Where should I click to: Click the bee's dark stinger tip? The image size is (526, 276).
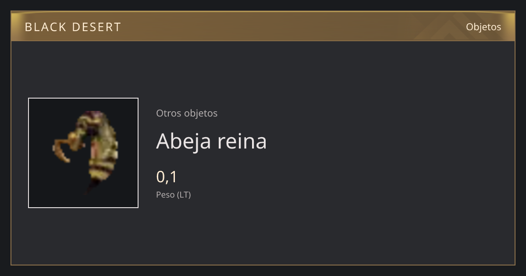pyautogui.click(x=91, y=188)
